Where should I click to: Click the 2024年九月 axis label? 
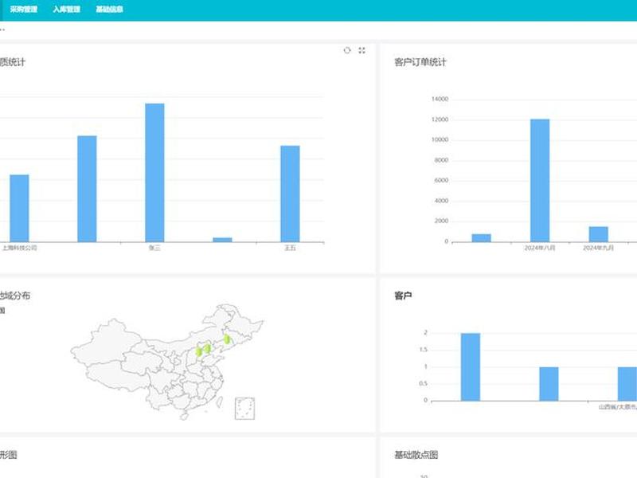tap(599, 248)
